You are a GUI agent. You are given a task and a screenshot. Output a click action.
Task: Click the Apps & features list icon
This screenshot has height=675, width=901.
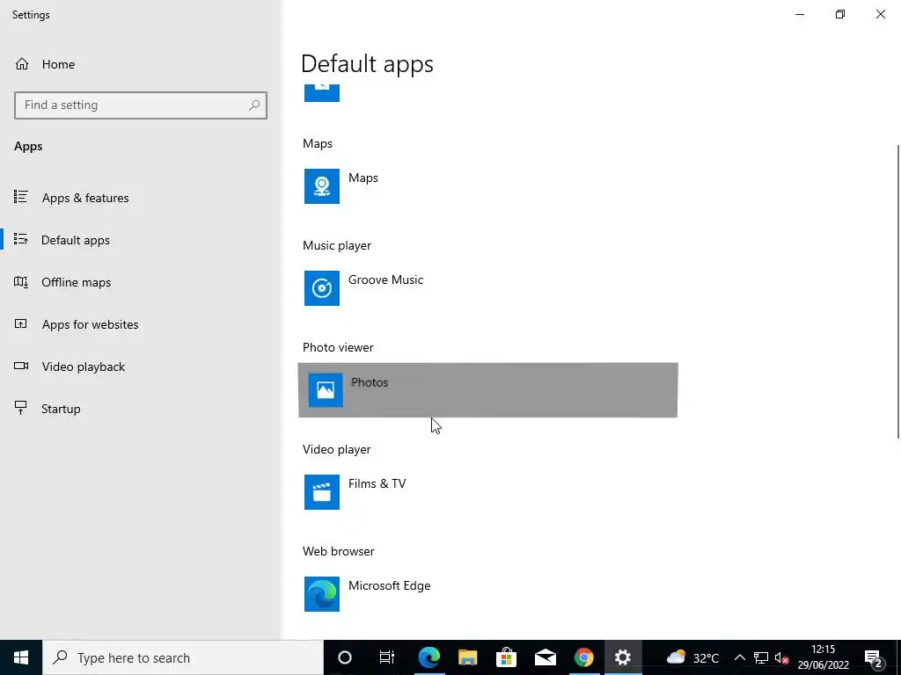pos(21,198)
